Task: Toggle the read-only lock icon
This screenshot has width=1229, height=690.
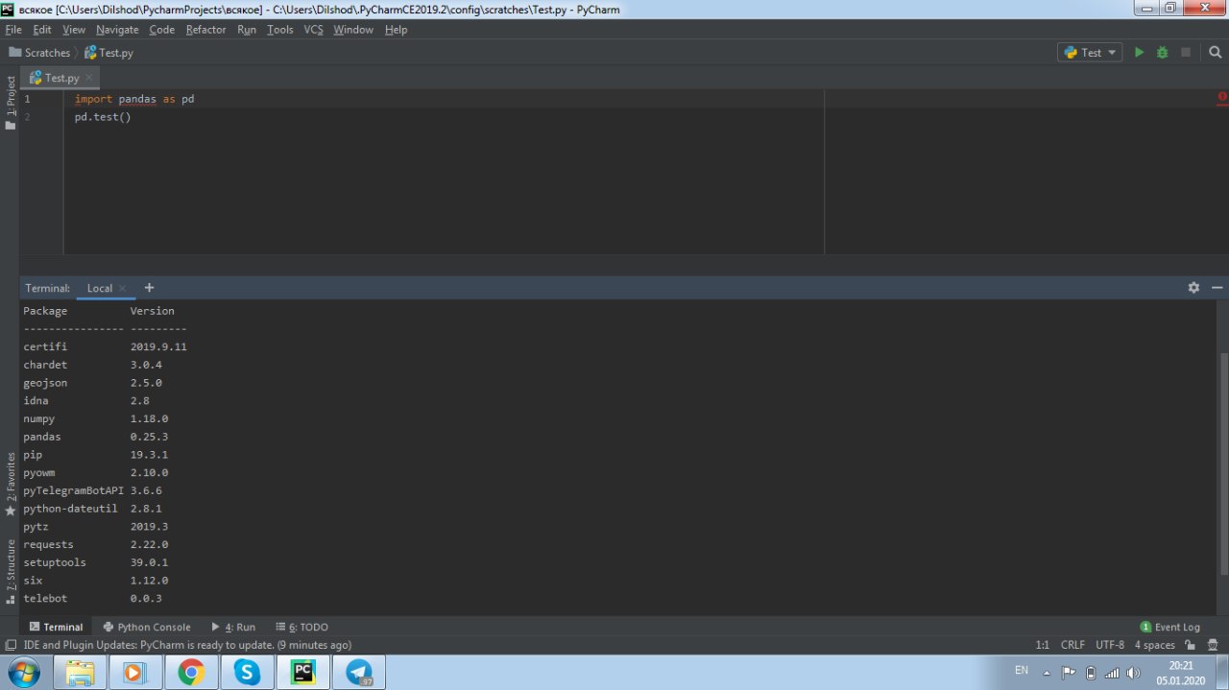Action: (x=1190, y=645)
